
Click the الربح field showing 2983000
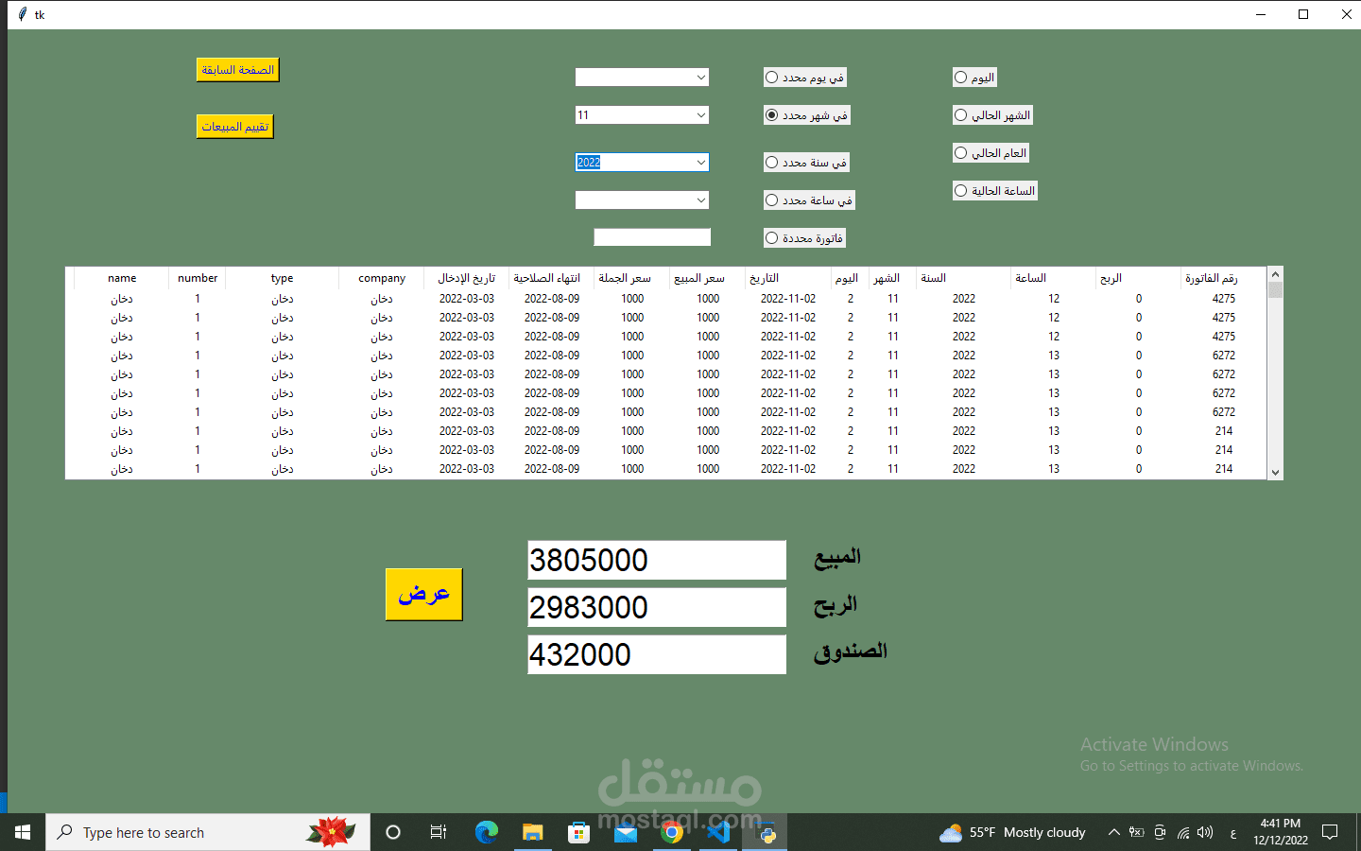click(x=657, y=607)
